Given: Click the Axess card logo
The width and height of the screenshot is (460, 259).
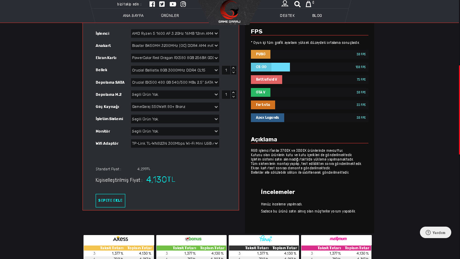Looking at the screenshot, I should pyautogui.click(x=120, y=239).
